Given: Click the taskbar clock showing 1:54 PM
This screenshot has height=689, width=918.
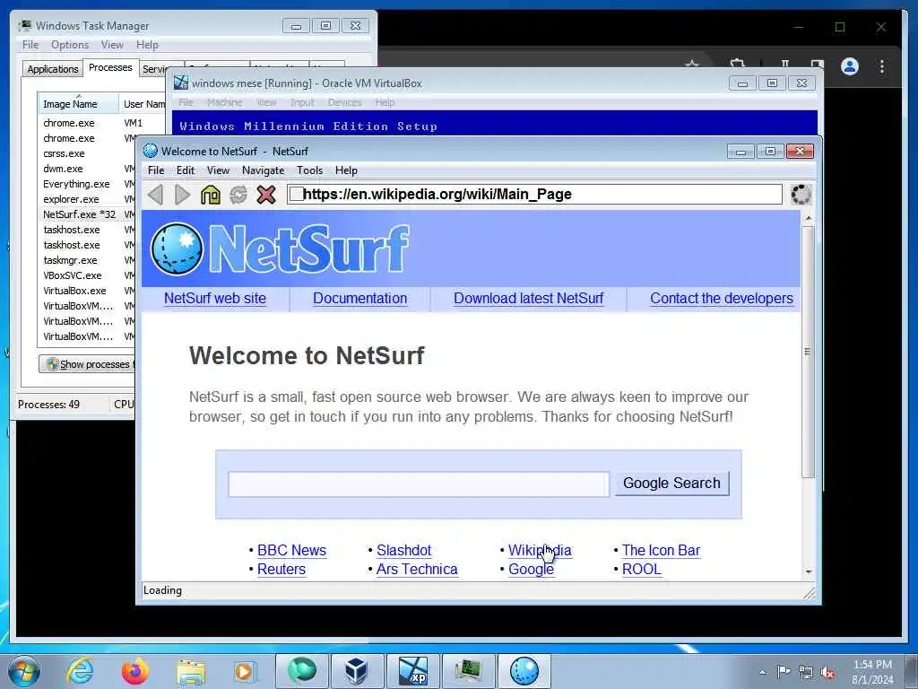Looking at the screenshot, I should point(872,672).
